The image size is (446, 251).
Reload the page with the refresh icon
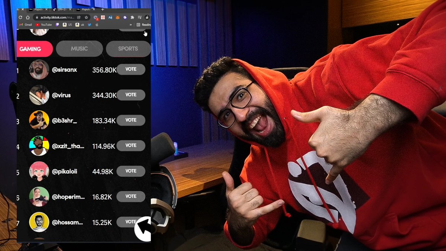point(20,17)
